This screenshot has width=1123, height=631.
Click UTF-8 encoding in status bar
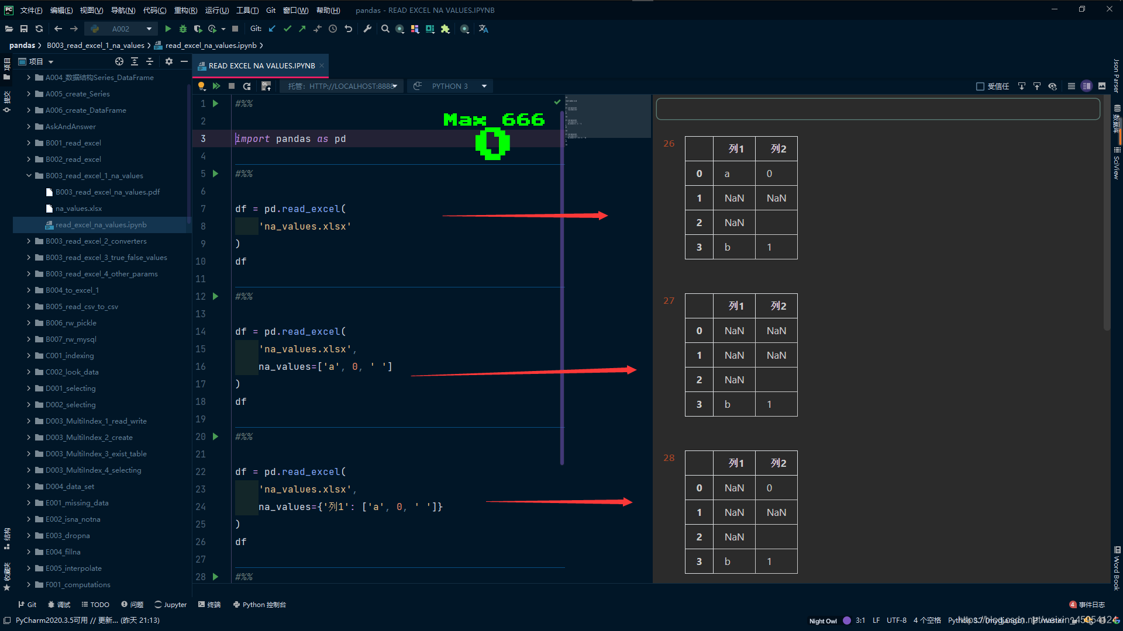click(897, 620)
